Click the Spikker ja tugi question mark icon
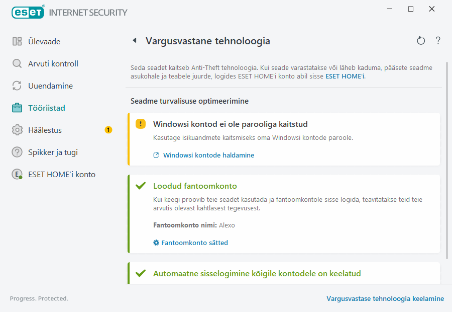Viewport: 452px width, 312px height. point(17,152)
